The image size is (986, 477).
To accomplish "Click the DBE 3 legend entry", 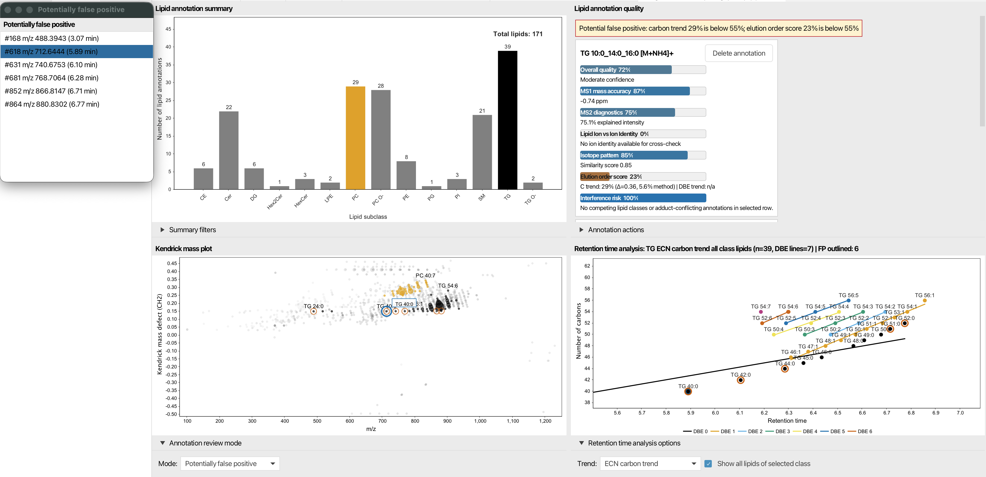I will point(777,431).
